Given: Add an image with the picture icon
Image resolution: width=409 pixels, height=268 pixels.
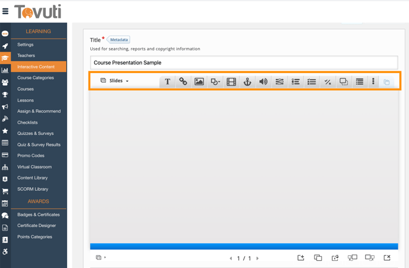Looking at the screenshot, I should (199, 81).
